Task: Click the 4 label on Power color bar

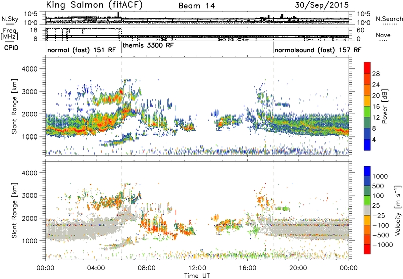Action: (x=374, y=140)
